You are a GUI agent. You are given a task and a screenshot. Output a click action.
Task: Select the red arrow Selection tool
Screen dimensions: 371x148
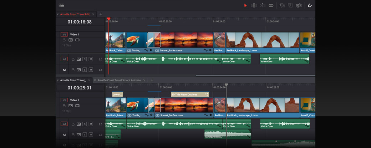pos(245,5)
